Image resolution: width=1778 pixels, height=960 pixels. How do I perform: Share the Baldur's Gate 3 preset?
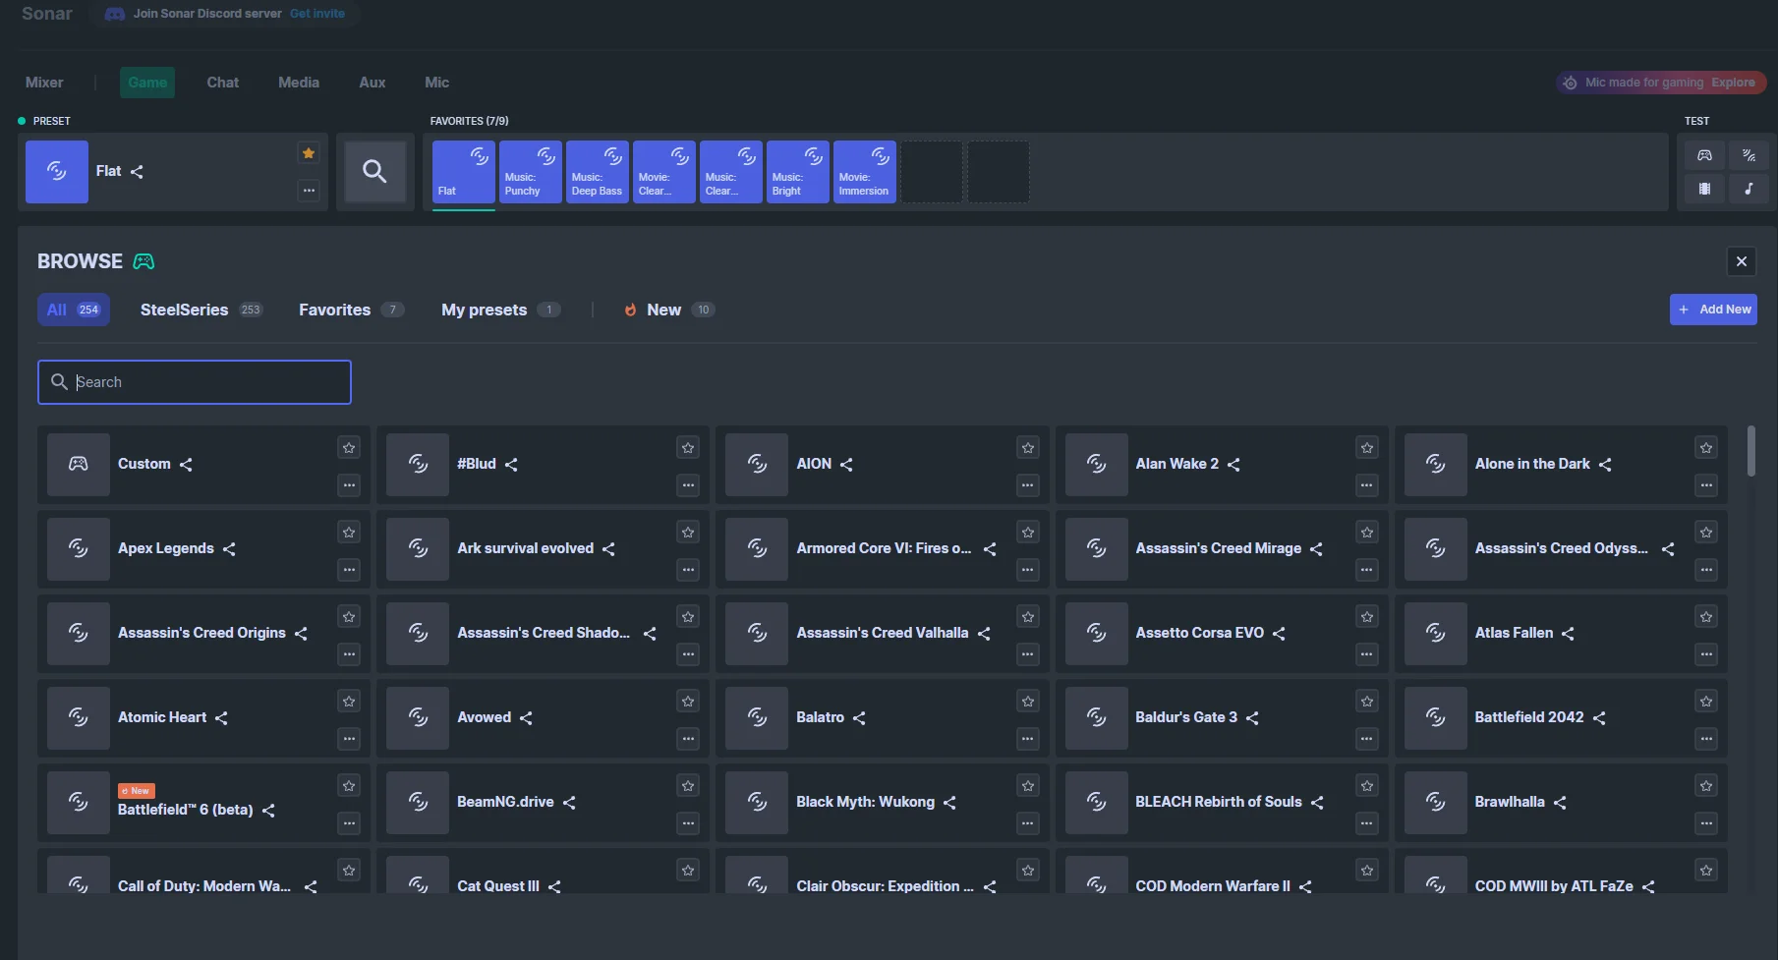click(x=1252, y=718)
